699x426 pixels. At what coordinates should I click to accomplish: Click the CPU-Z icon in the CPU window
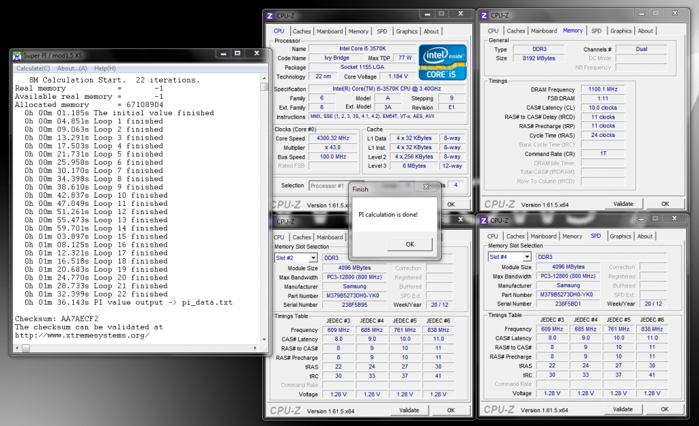coord(270,15)
